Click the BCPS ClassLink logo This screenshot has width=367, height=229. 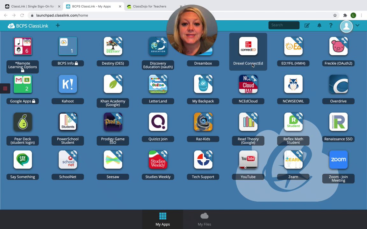pyautogui.click(x=28, y=26)
